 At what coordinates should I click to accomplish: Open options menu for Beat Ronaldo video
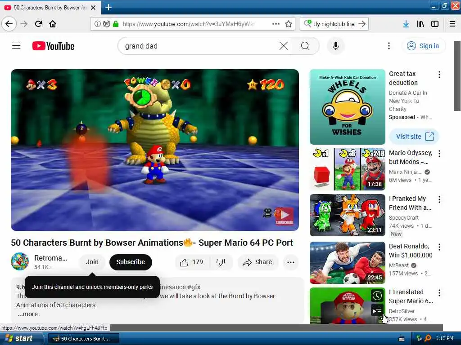click(439, 247)
